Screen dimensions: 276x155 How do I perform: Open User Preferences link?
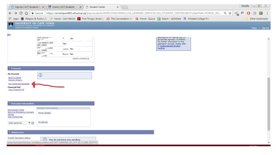pyautogui.click(x=15, y=117)
